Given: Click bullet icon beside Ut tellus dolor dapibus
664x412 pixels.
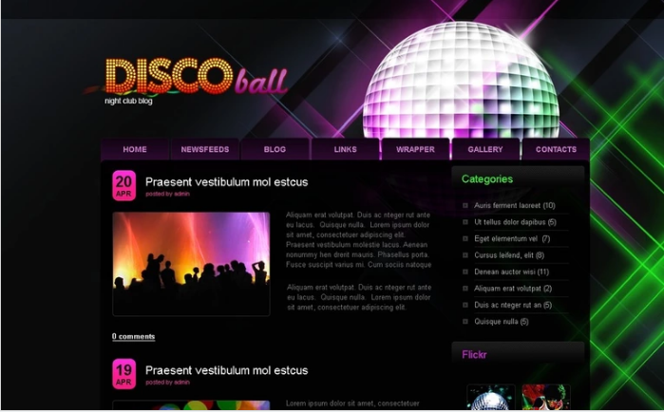Looking at the screenshot, I should point(465,222).
